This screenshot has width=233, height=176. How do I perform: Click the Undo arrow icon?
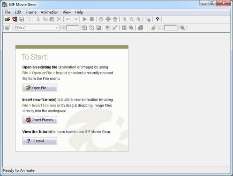pyautogui.click(x=68, y=19)
